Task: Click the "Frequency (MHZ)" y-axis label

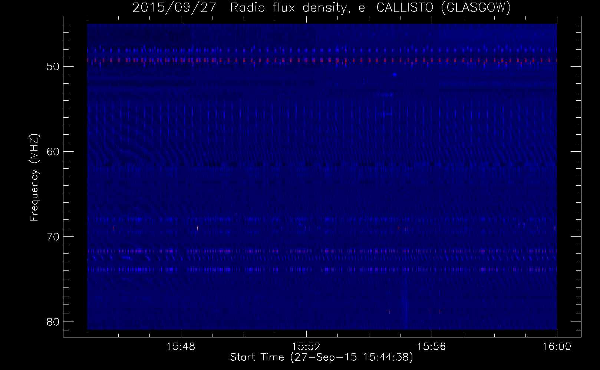Action: pyautogui.click(x=34, y=178)
